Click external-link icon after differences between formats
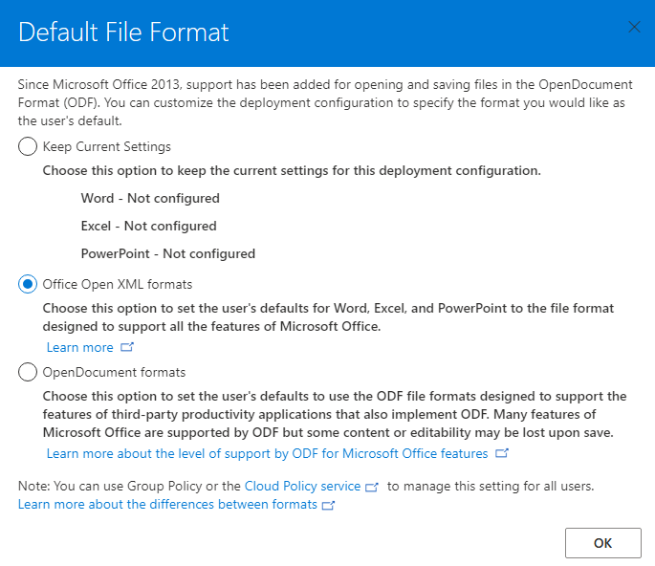 point(328,505)
